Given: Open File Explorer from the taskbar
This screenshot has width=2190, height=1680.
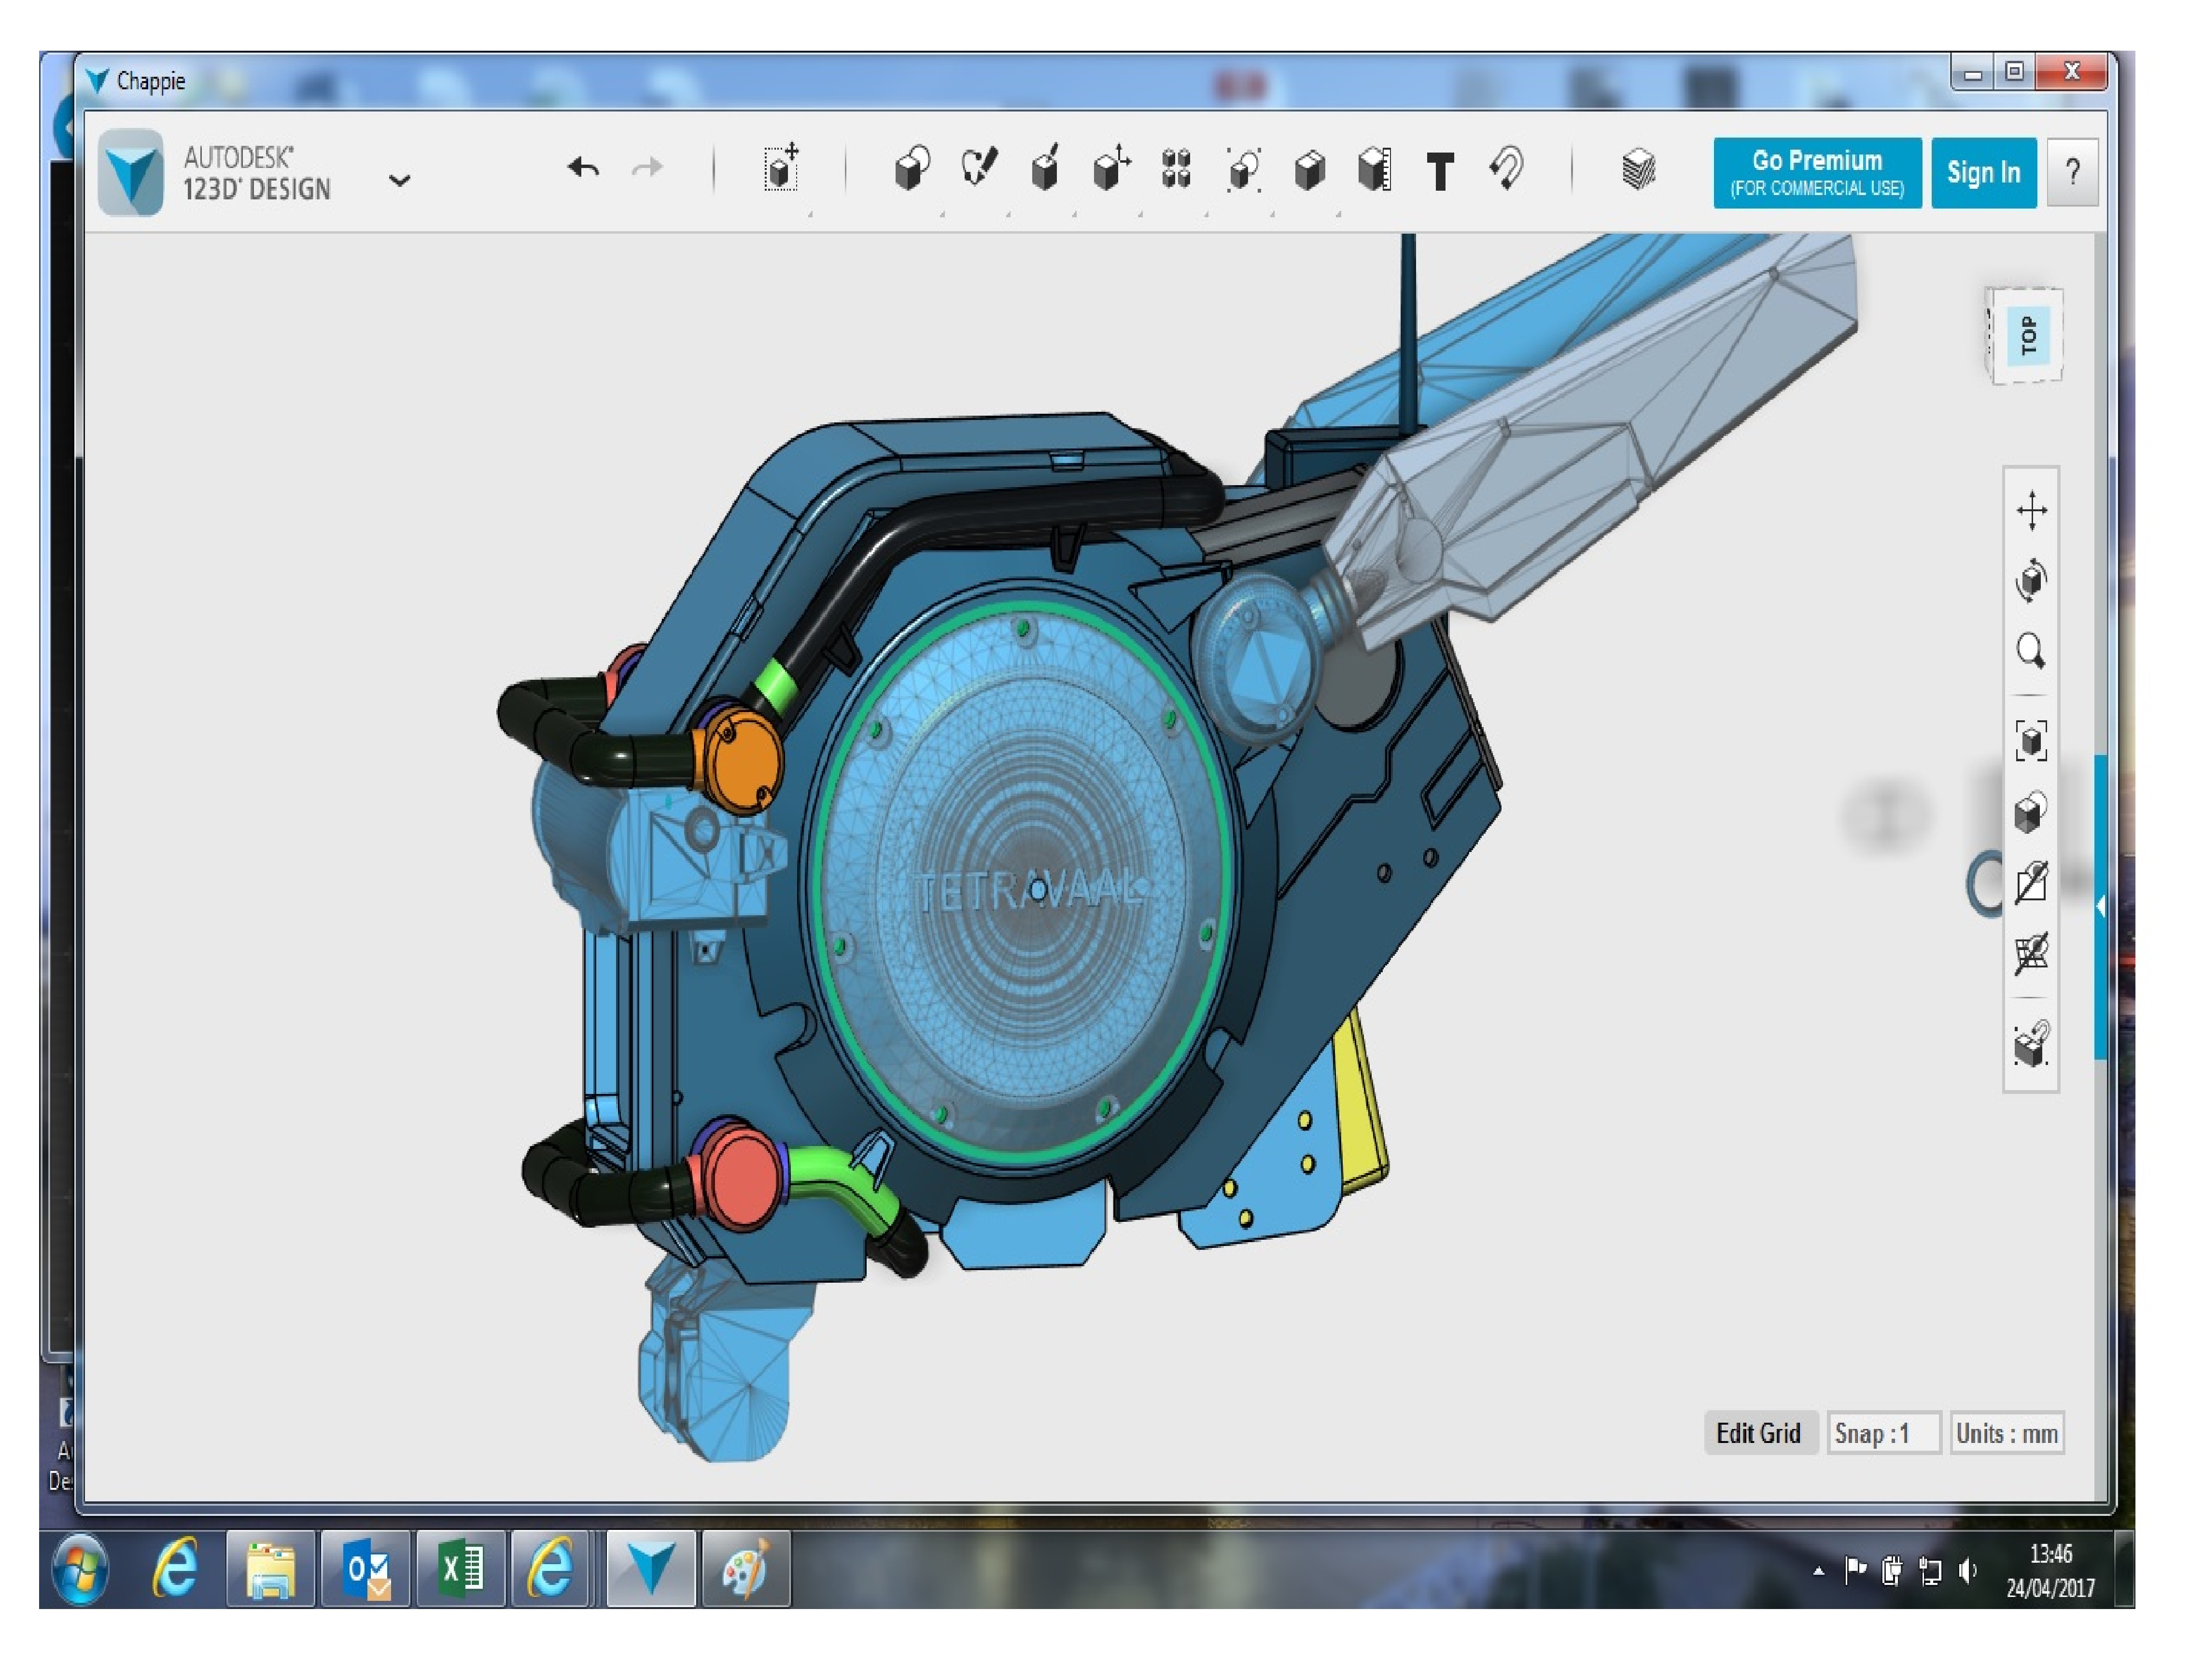Looking at the screenshot, I should 270,1569.
